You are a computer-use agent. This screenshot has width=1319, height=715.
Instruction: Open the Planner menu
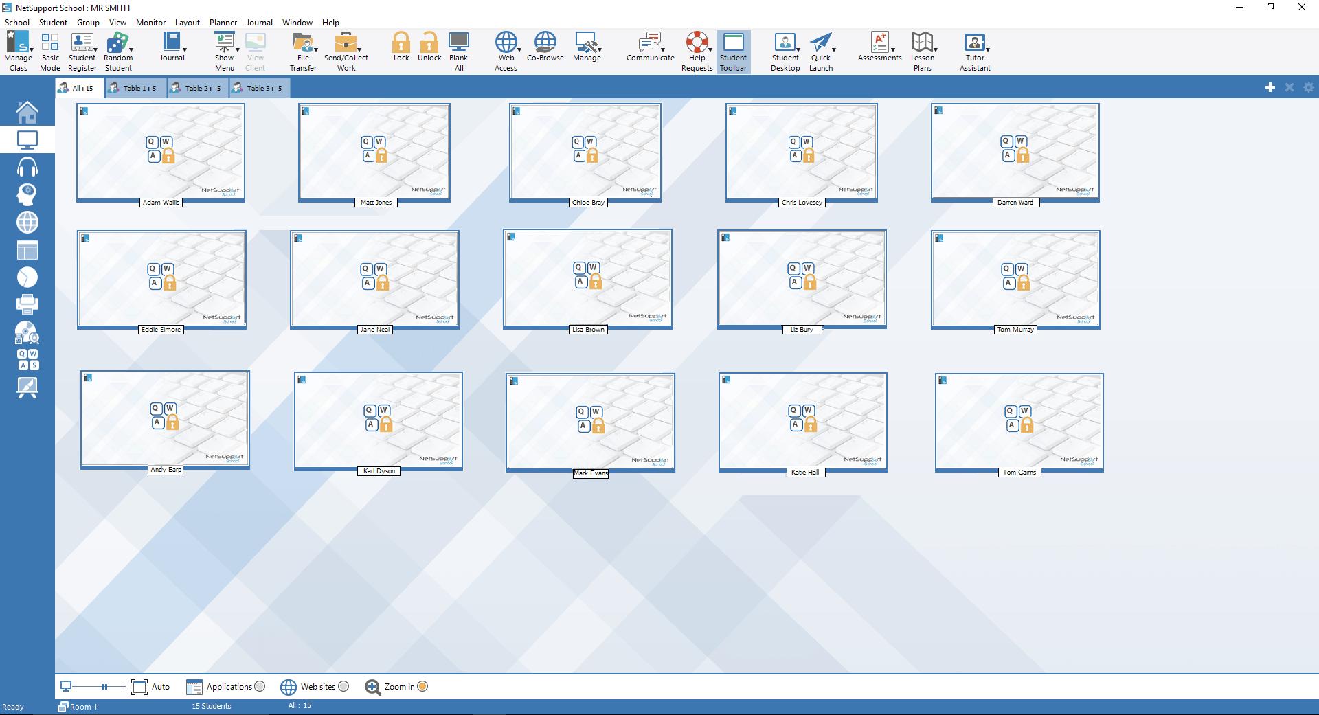point(223,23)
